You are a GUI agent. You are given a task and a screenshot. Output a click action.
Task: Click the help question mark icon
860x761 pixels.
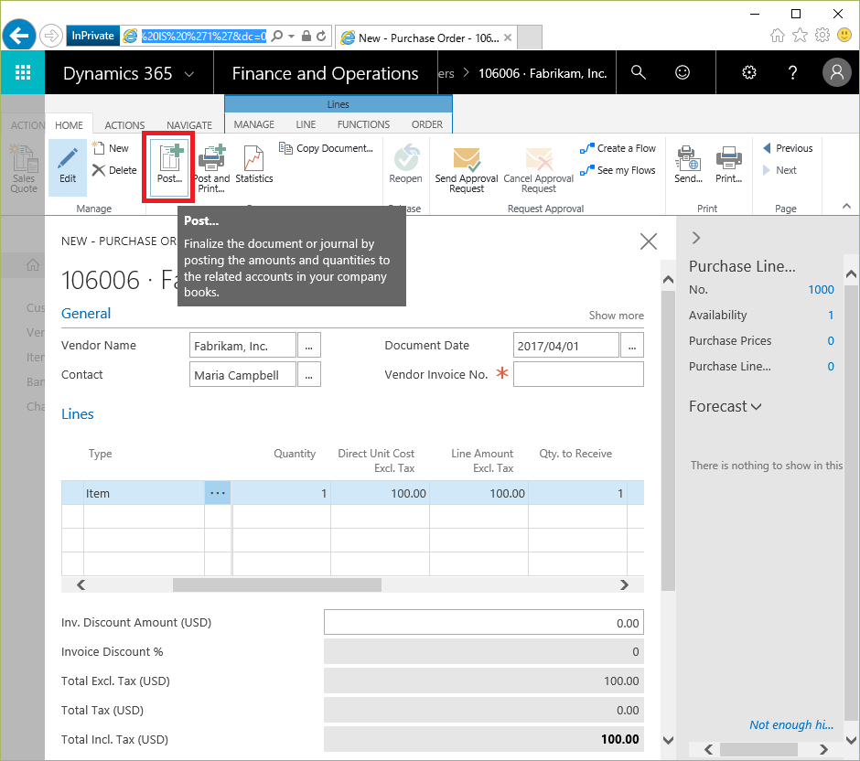coord(792,72)
